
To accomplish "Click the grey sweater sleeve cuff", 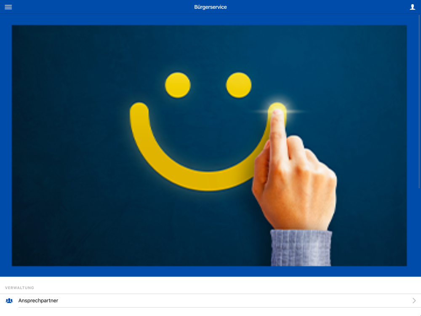I will click(301, 248).
